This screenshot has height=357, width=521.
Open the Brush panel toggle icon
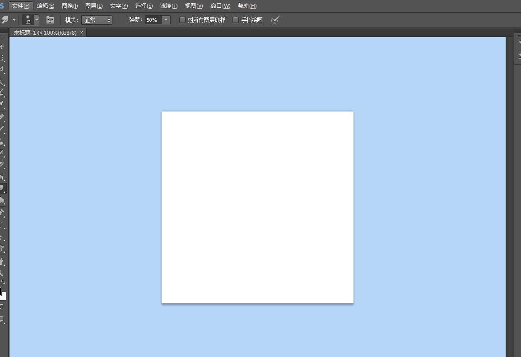point(50,20)
